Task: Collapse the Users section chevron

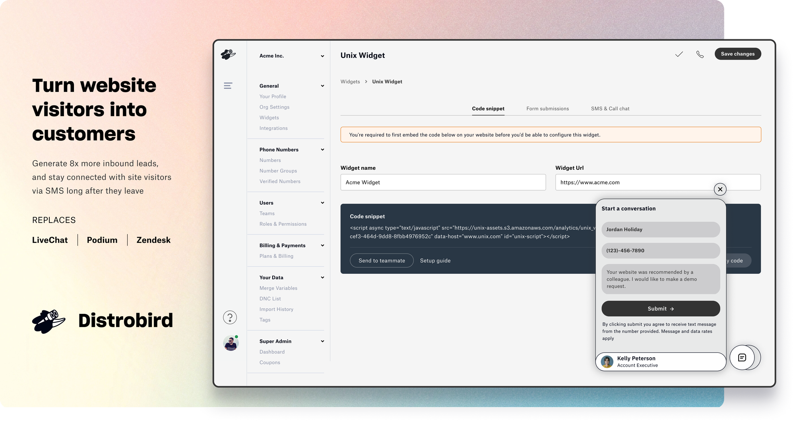Action: (322, 203)
